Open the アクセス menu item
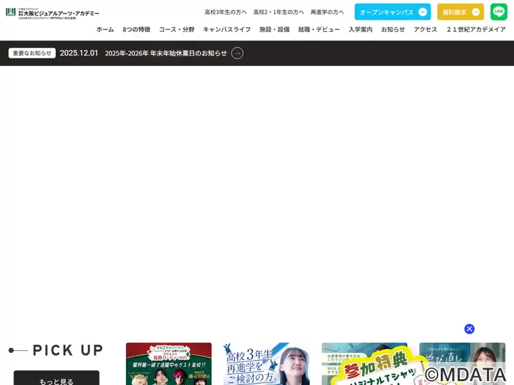The width and height of the screenshot is (514, 385). 425,30
